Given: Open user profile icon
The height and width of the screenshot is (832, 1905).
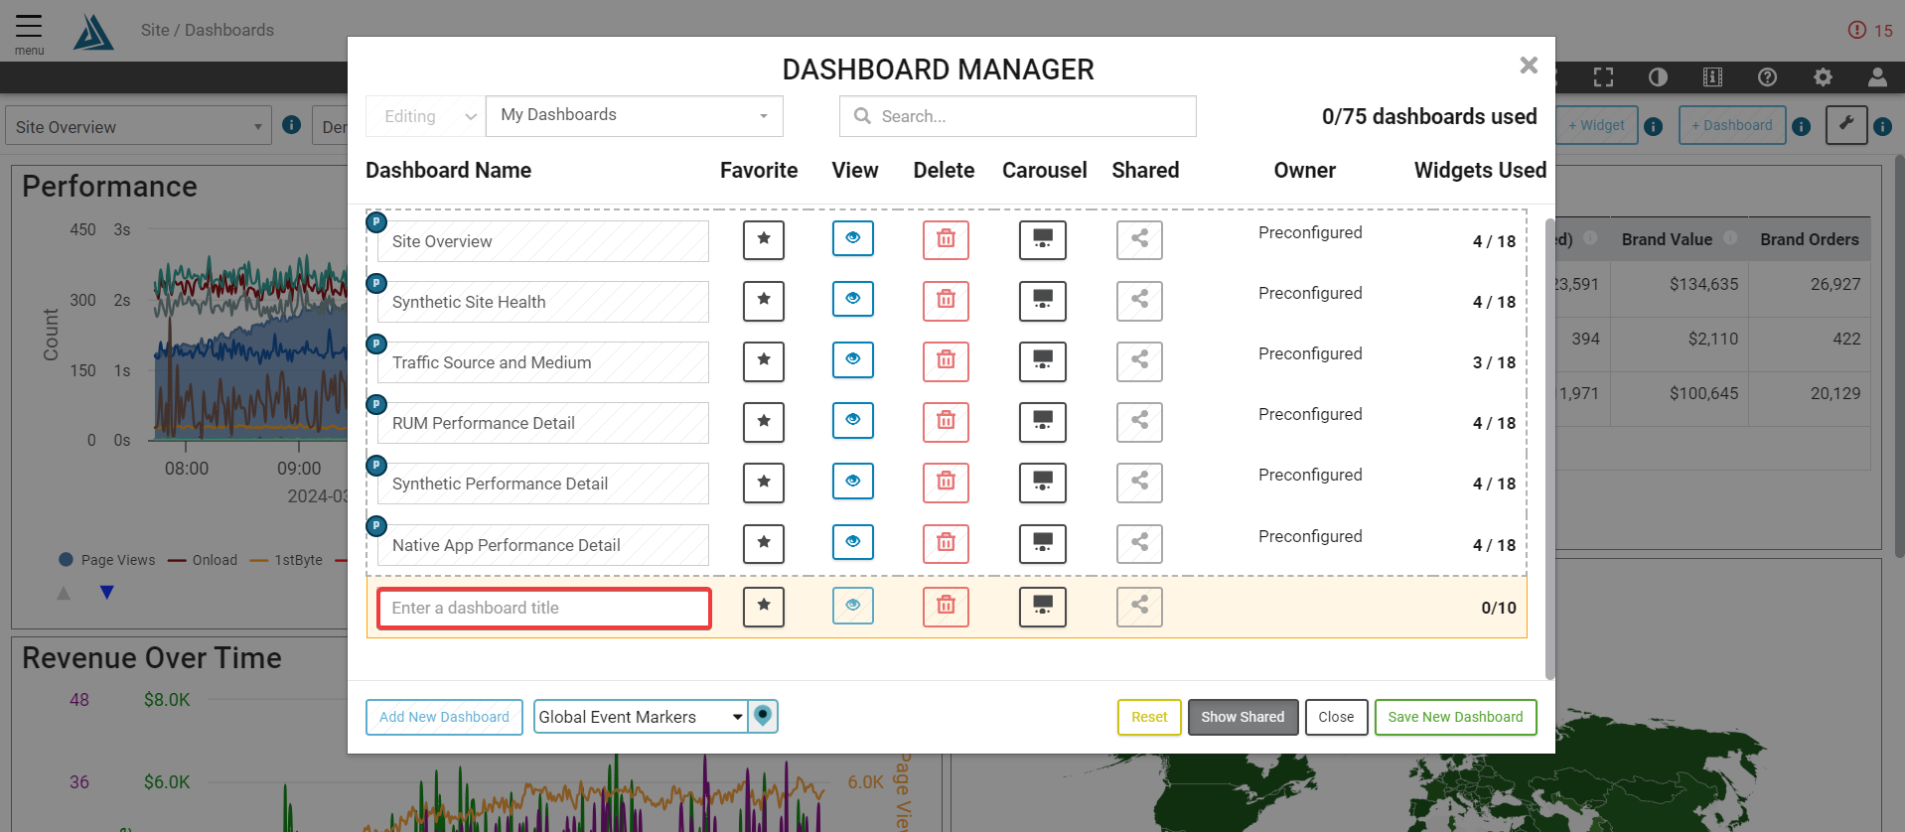Looking at the screenshot, I should pos(1877,77).
